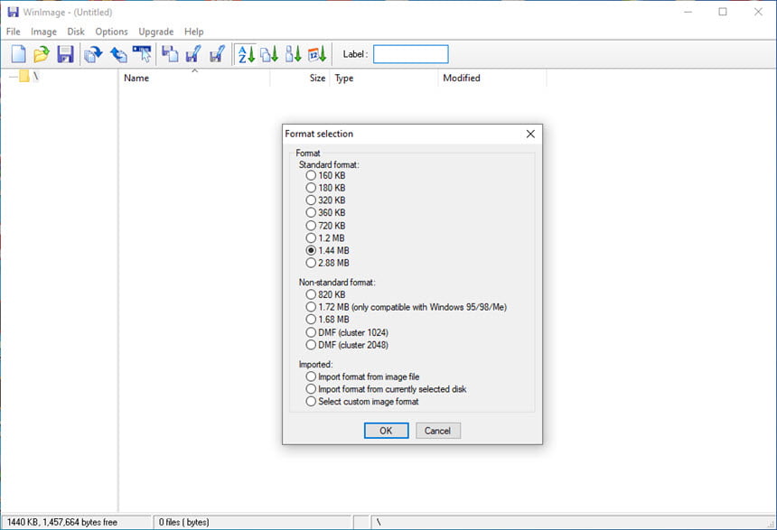Click the sort by date calendar icon
Viewport: 777px width, 530px height.
pos(317,54)
